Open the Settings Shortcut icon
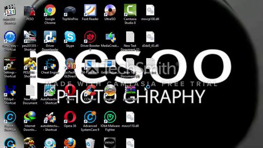 (10, 64)
